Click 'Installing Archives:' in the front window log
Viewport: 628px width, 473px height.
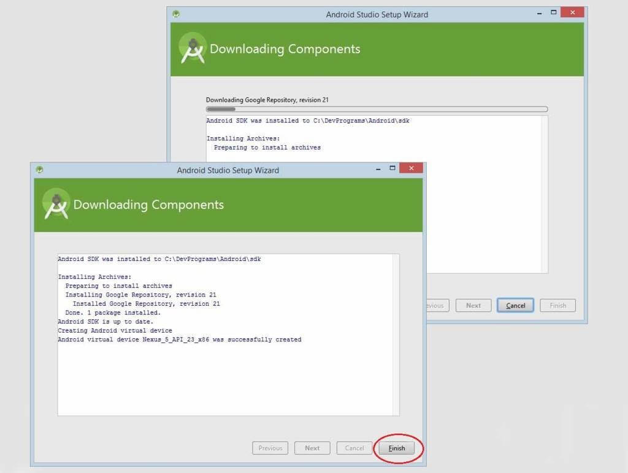[94, 277]
